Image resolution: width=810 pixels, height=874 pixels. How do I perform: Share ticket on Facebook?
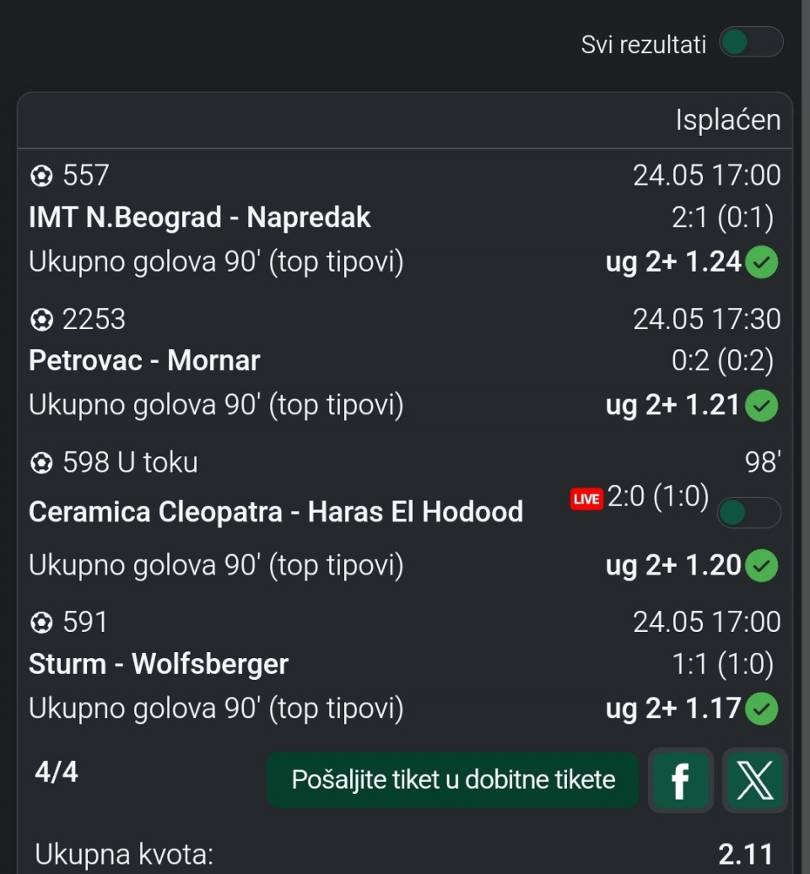(x=680, y=780)
